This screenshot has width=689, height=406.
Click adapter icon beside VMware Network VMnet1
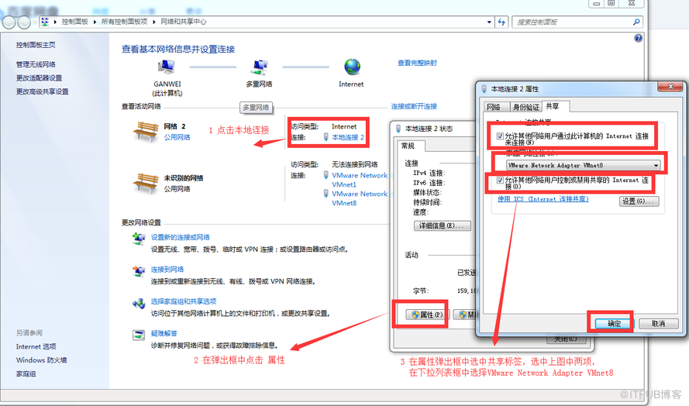pos(326,175)
